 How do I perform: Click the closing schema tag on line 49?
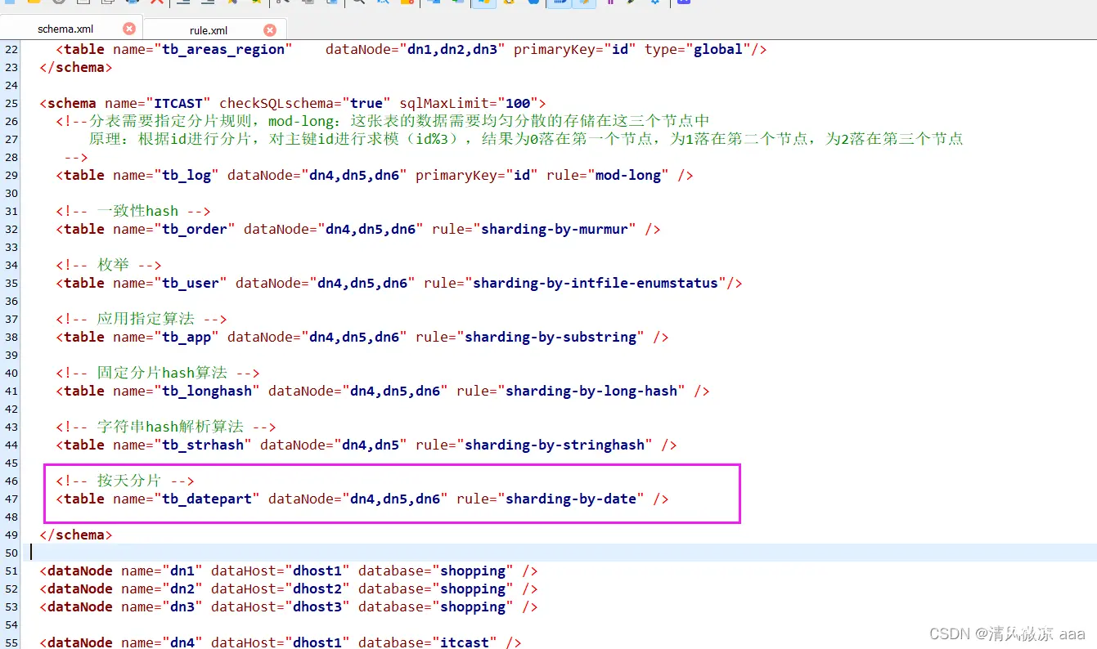click(x=76, y=535)
